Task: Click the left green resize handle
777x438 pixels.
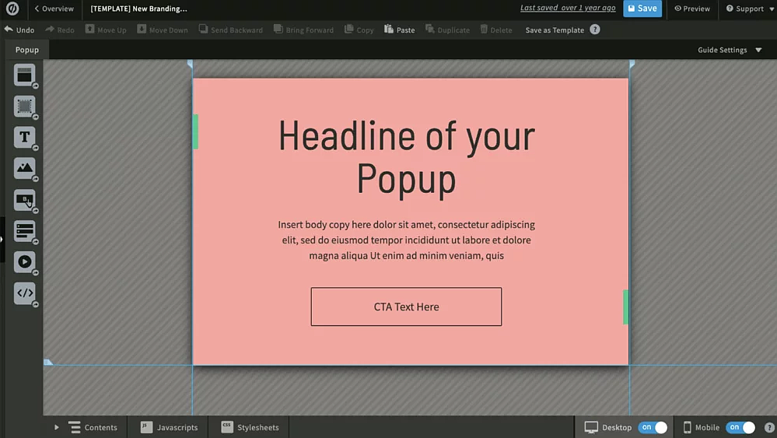Action: click(x=196, y=131)
